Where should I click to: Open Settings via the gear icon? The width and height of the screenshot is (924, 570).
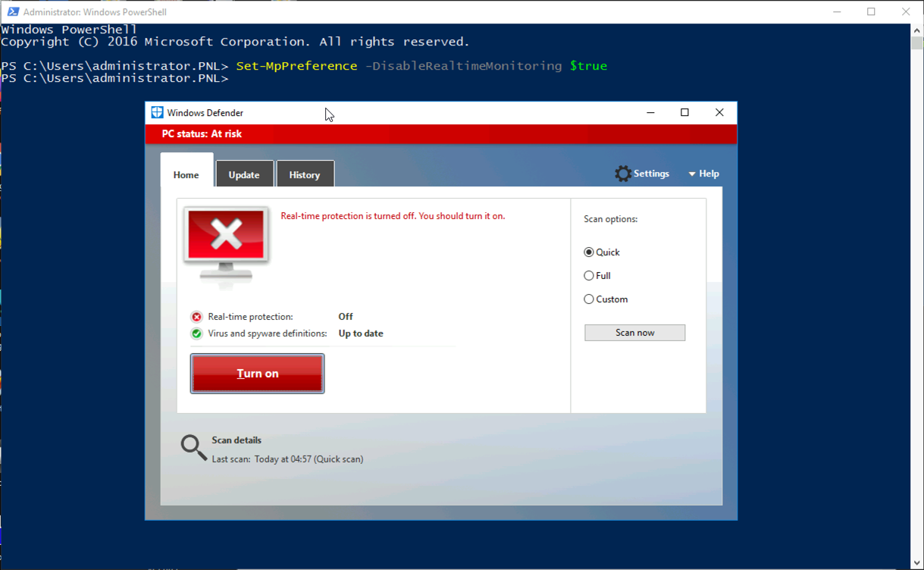[x=623, y=173]
